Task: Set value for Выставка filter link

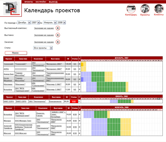Action: pos(44,35)
